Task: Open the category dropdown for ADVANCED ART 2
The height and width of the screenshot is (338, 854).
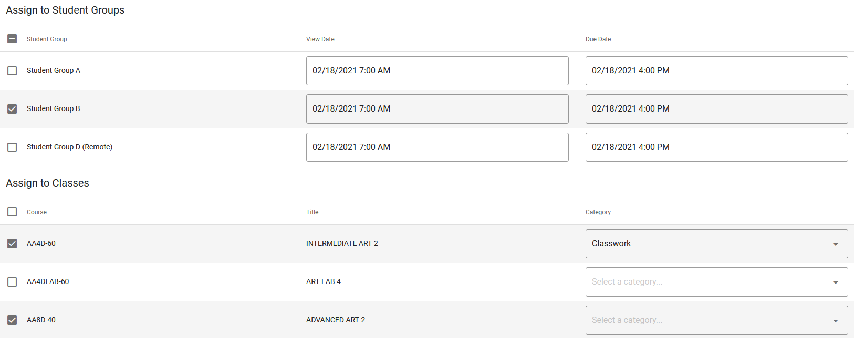Action: tap(716, 320)
